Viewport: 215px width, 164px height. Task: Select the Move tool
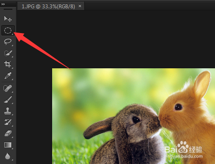tap(8, 19)
